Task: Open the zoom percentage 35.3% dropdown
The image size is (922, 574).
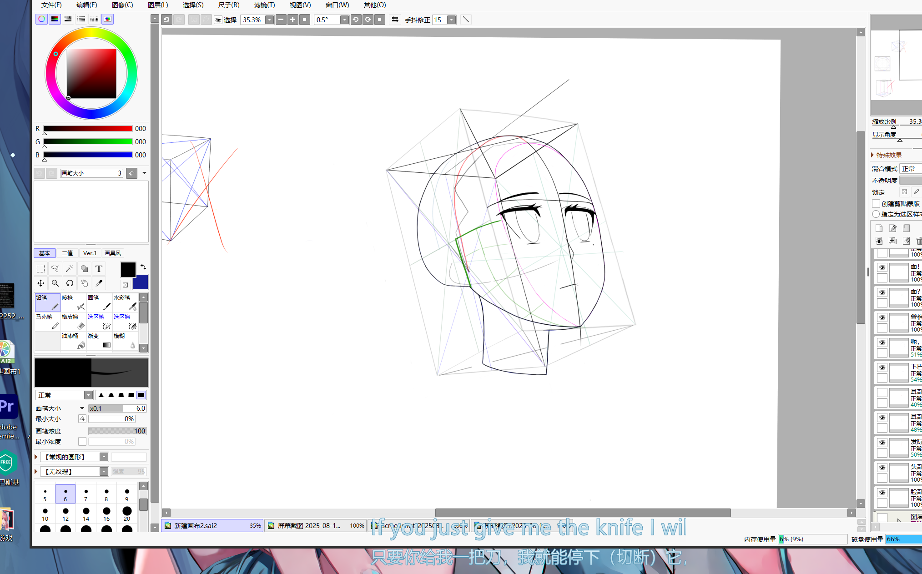Action: pos(269,20)
